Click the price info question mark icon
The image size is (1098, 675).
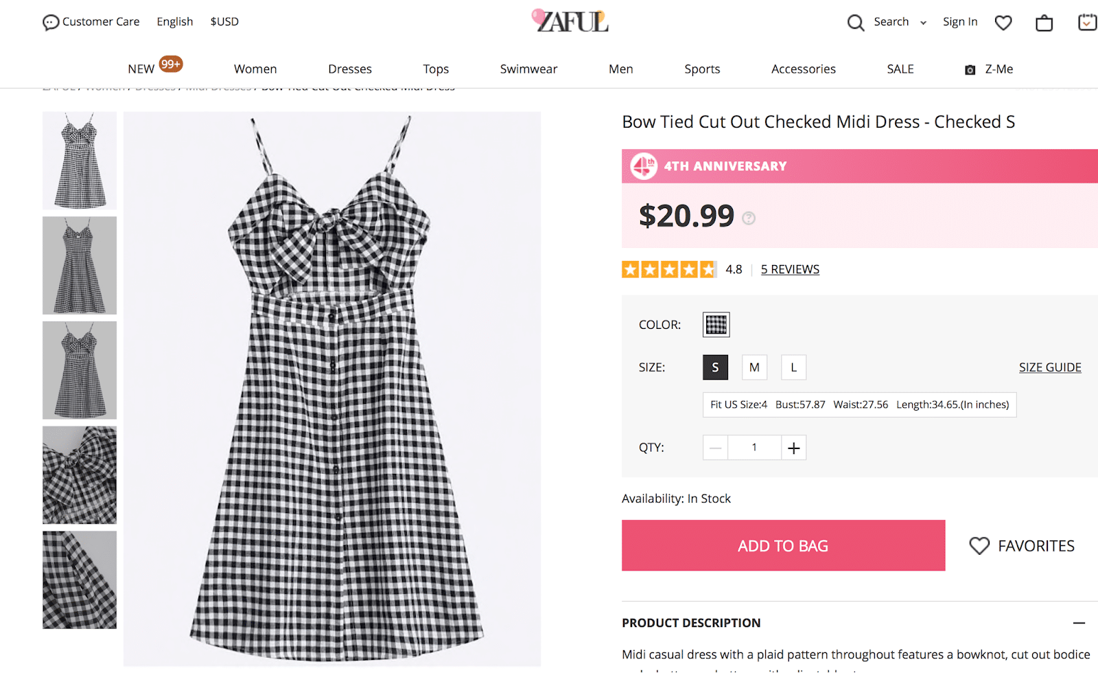click(x=749, y=218)
